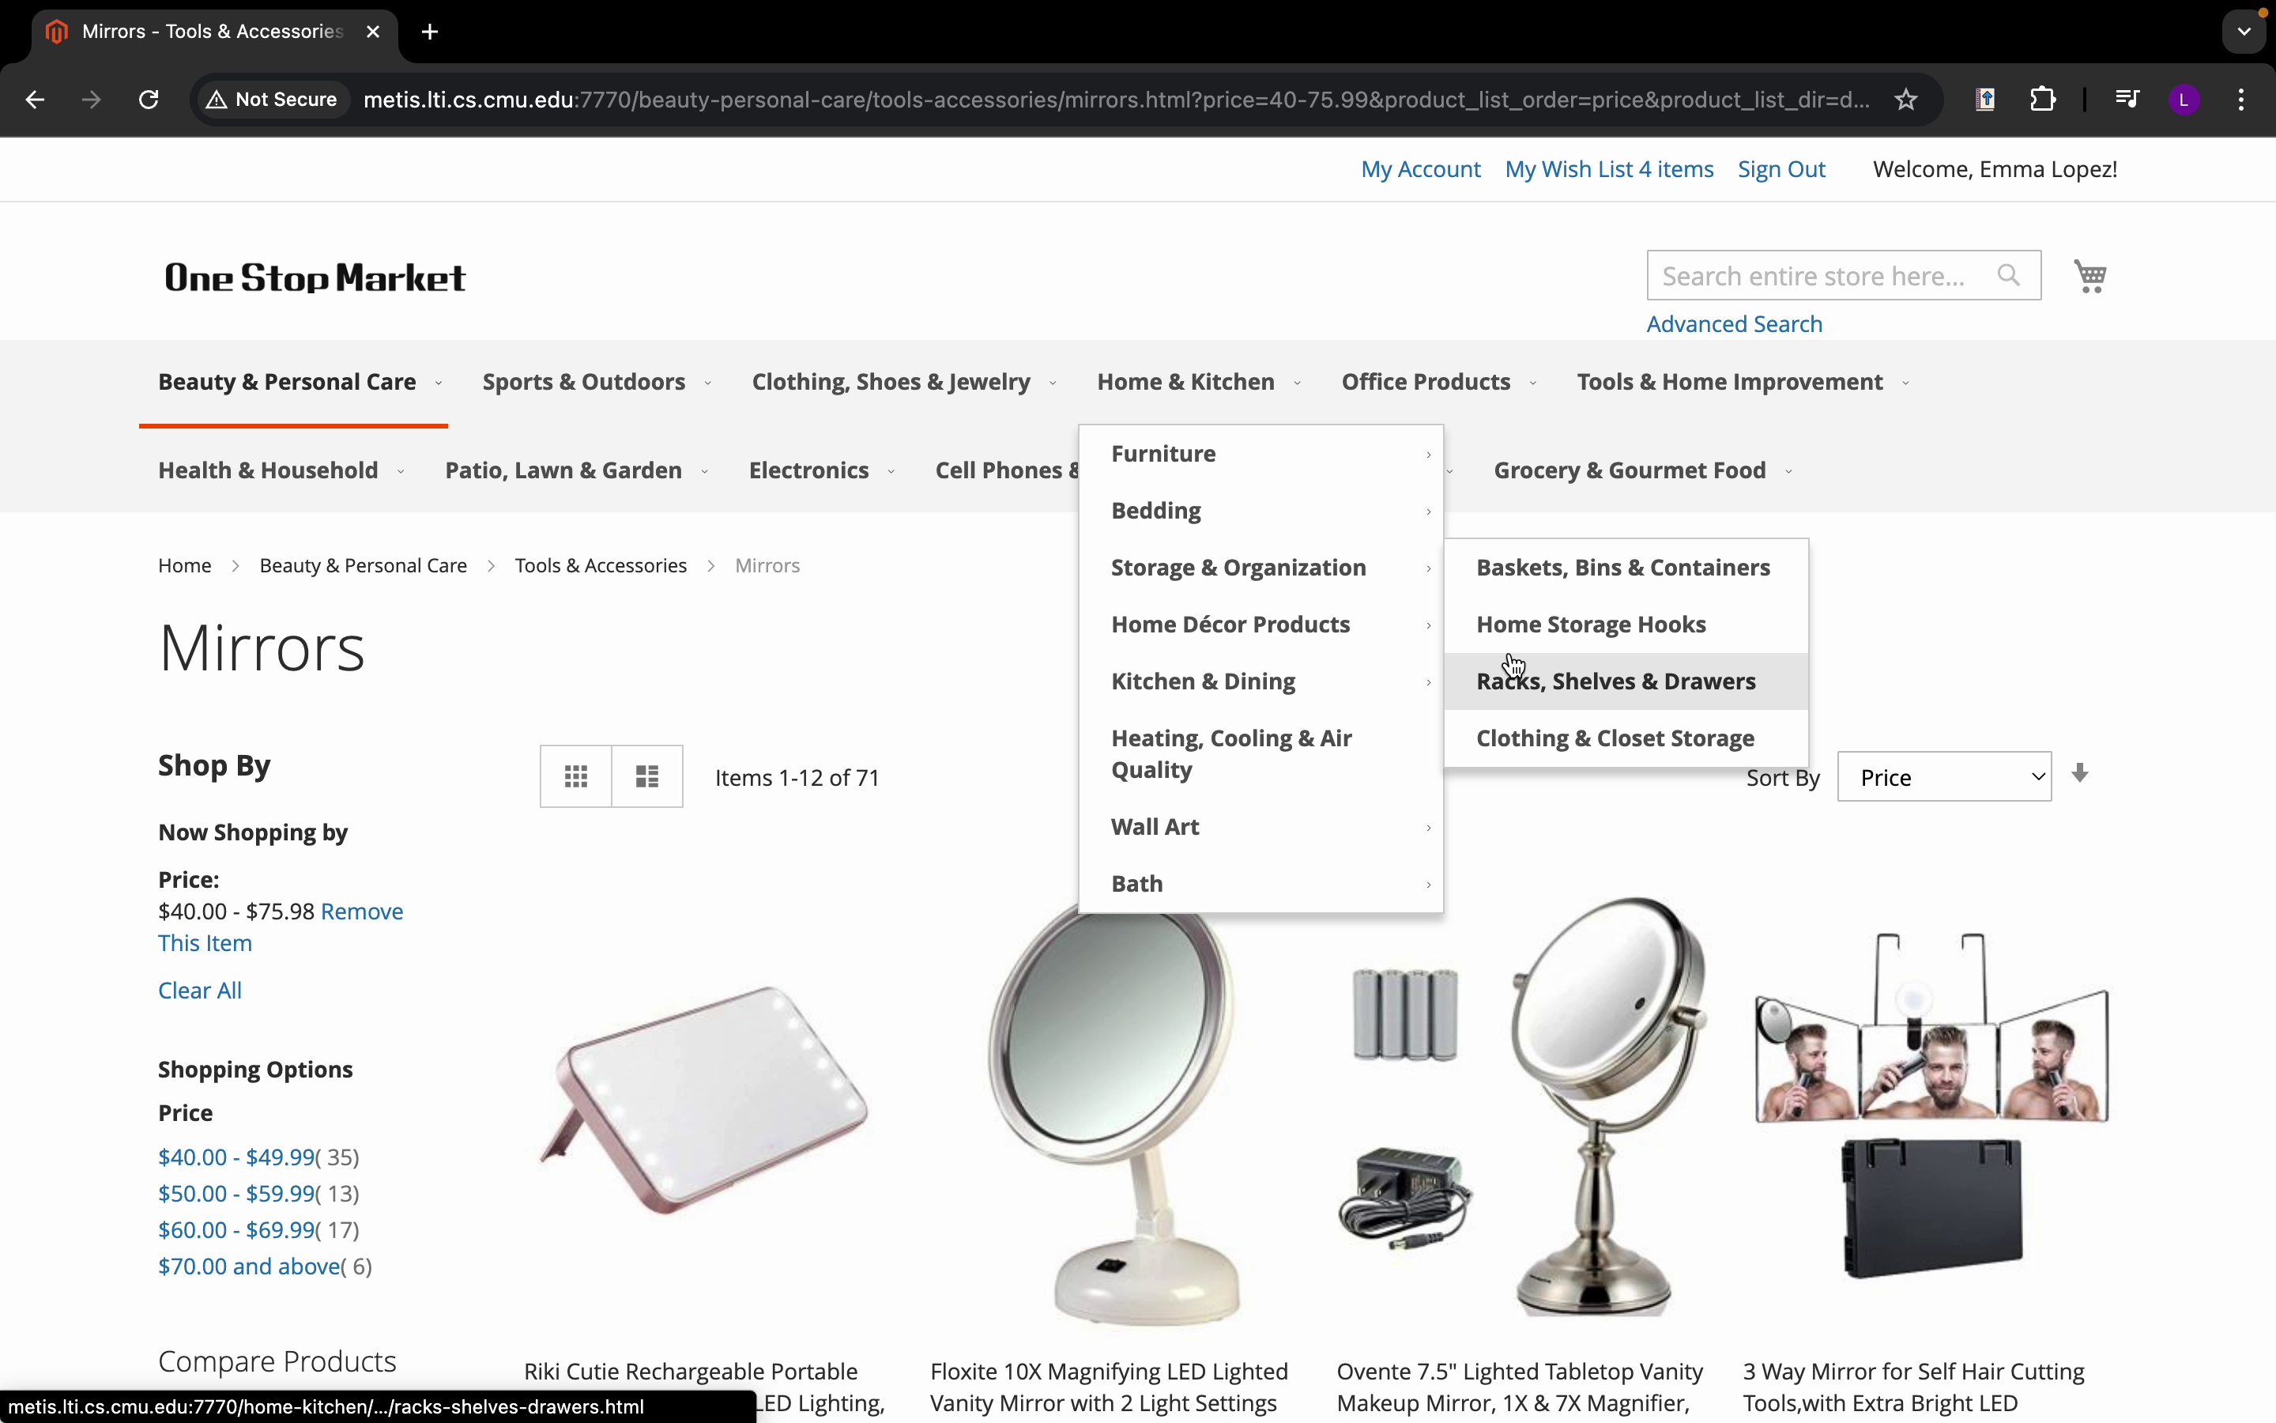The width and height of the screenshot is (2276, 1423).
Task: Click the shopping cart icon
Action: pos(2089,276)
